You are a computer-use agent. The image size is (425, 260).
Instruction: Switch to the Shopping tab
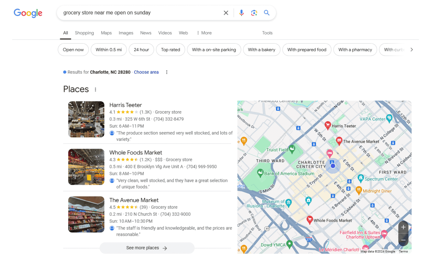point(84,33)
